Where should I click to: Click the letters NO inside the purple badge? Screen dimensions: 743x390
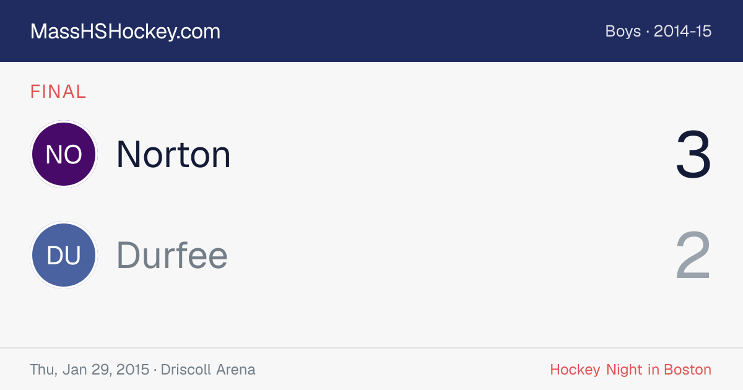[x=64, y=155]
